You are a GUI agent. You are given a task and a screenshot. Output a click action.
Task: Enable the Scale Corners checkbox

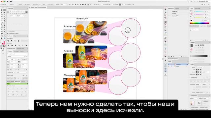[8, 32]
